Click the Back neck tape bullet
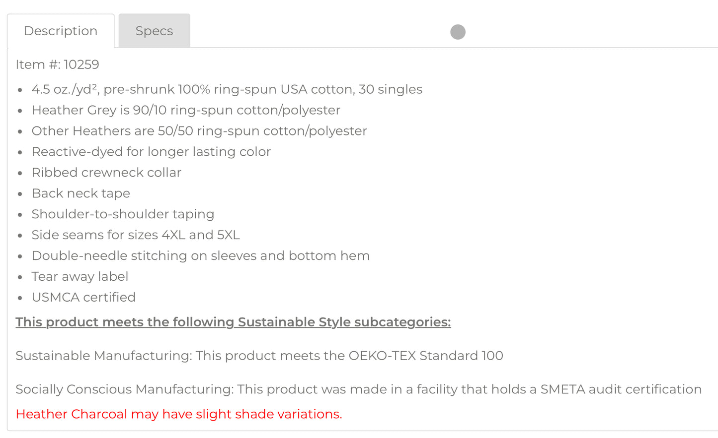Screen dimensions: 718x438 point(81,193)
